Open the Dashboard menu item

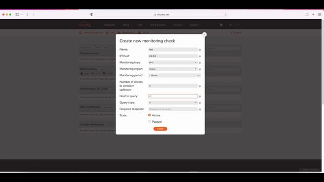(x=109, y=25)
